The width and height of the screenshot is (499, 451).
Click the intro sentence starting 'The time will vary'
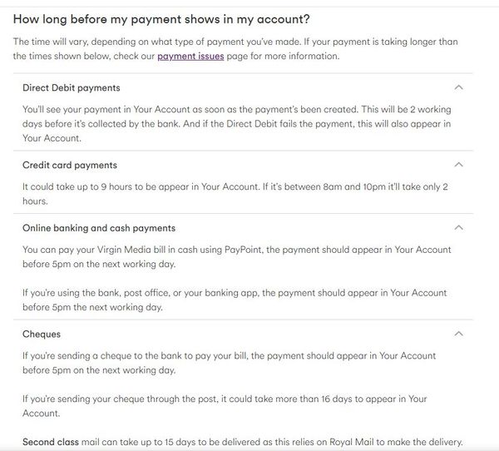pyautogui.click(x=235, y=49)
